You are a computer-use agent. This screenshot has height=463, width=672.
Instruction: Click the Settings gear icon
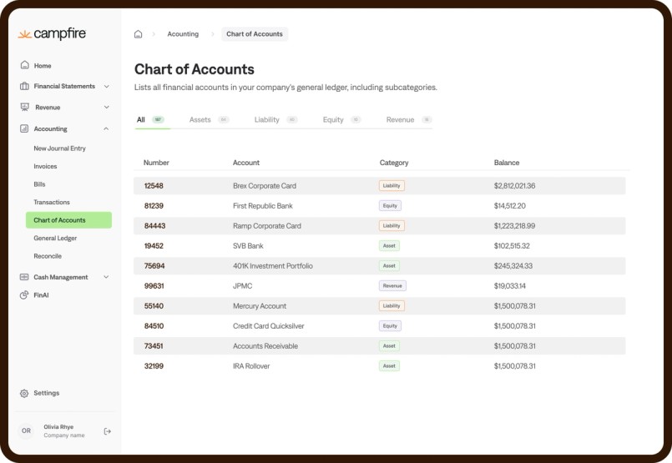click(x=24, y=393)
